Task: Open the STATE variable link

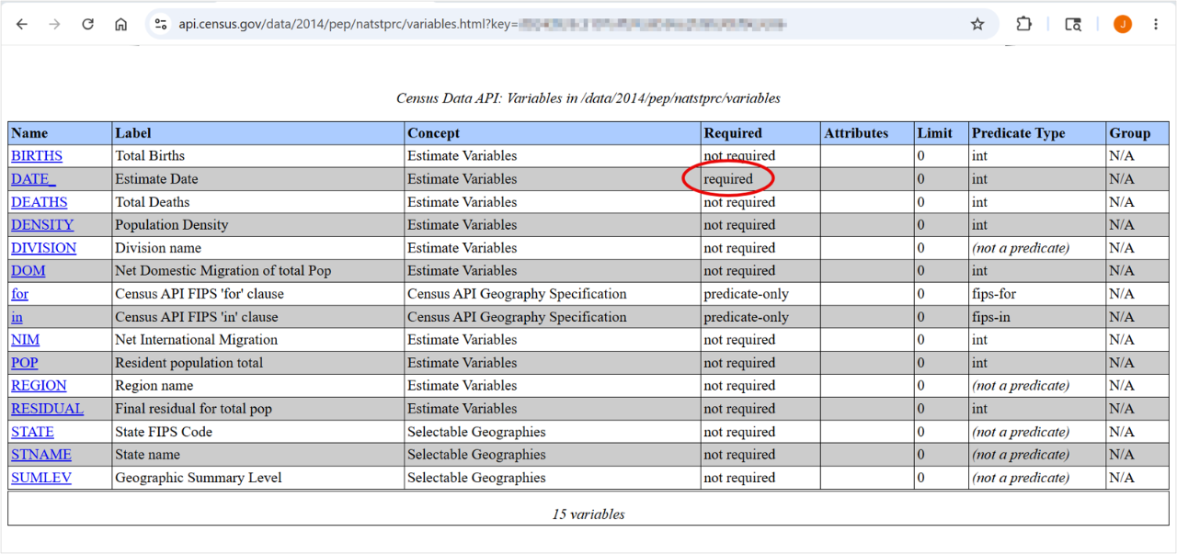Action: coord(32,432)
